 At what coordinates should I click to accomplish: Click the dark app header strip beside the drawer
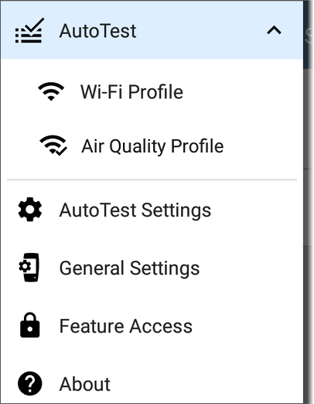click(309, 35)
